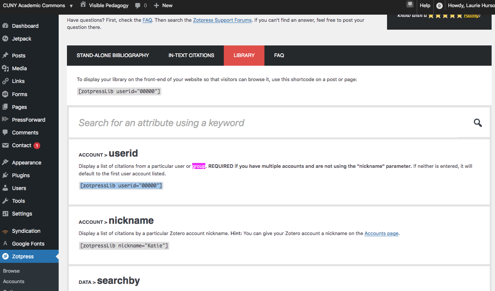Click the Comments bubble sidebar icon
Screen dimensions: 495x291
coord(5,133)
